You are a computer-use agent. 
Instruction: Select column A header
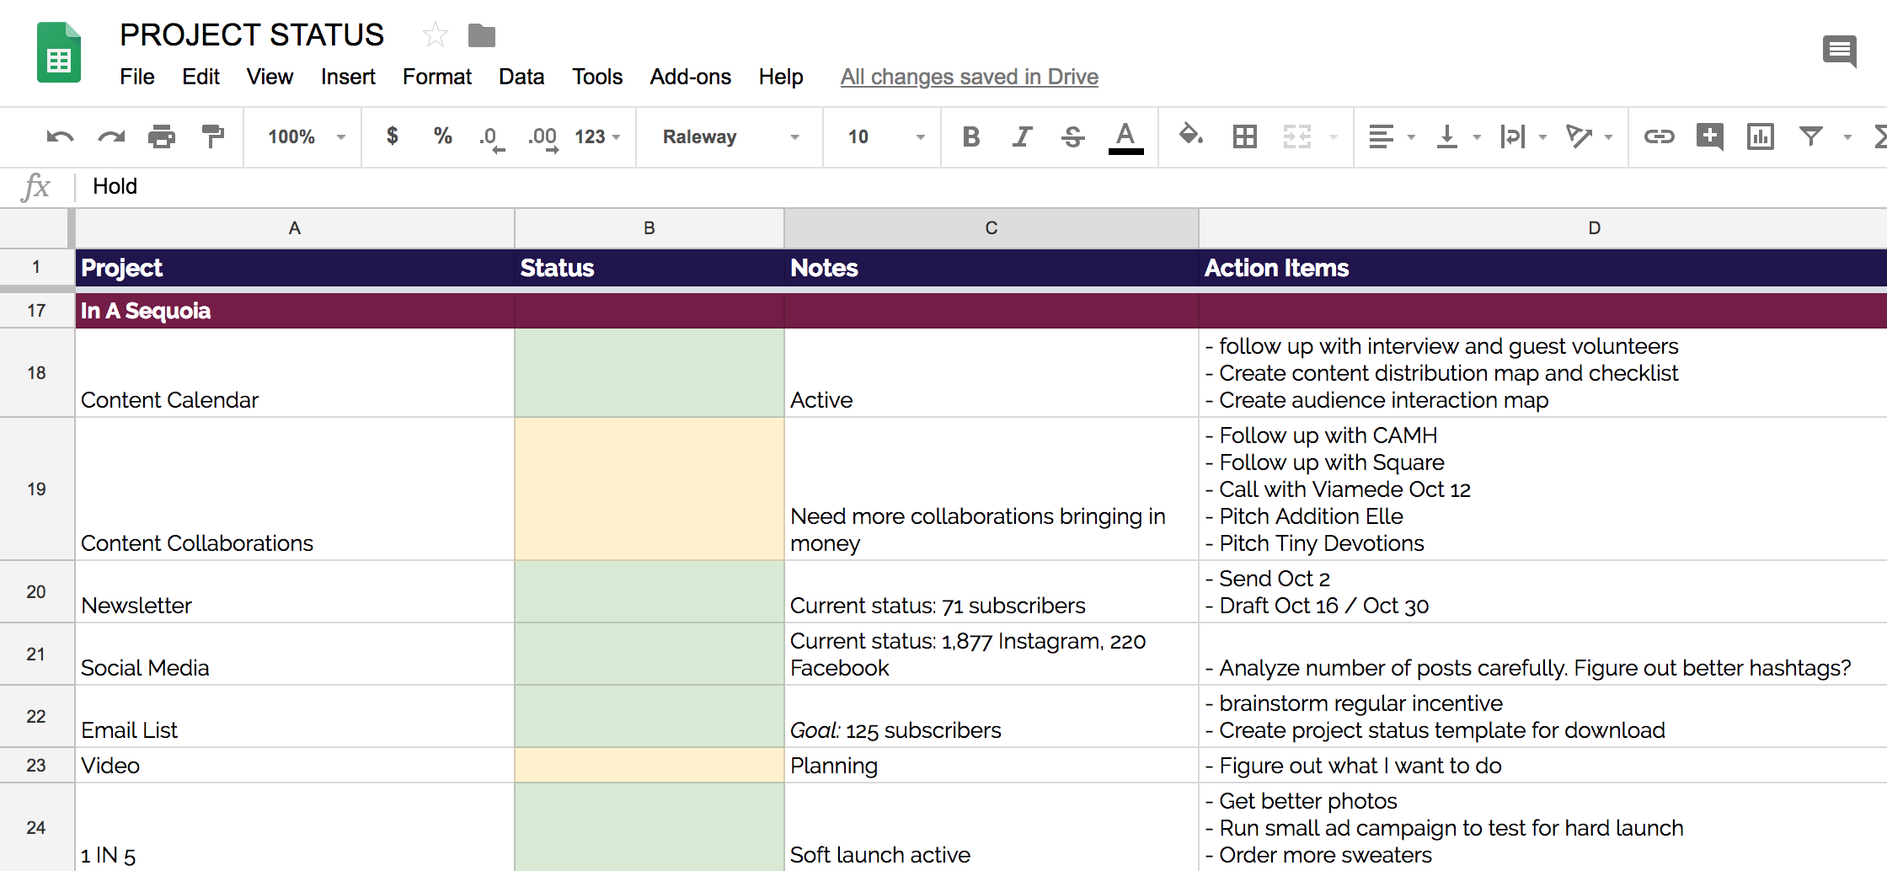pyautogui.click(x=295, y=228)
